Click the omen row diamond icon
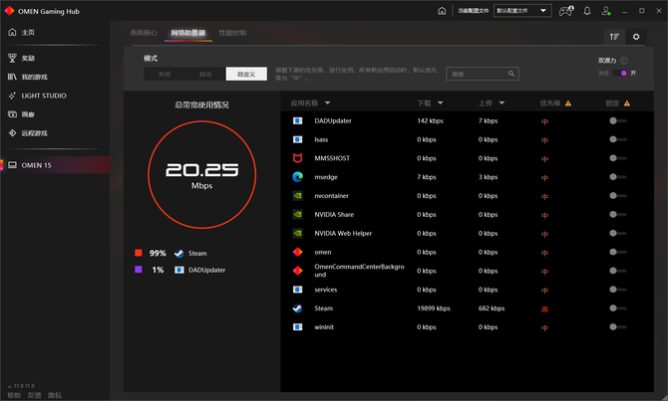 pos(297,252)
